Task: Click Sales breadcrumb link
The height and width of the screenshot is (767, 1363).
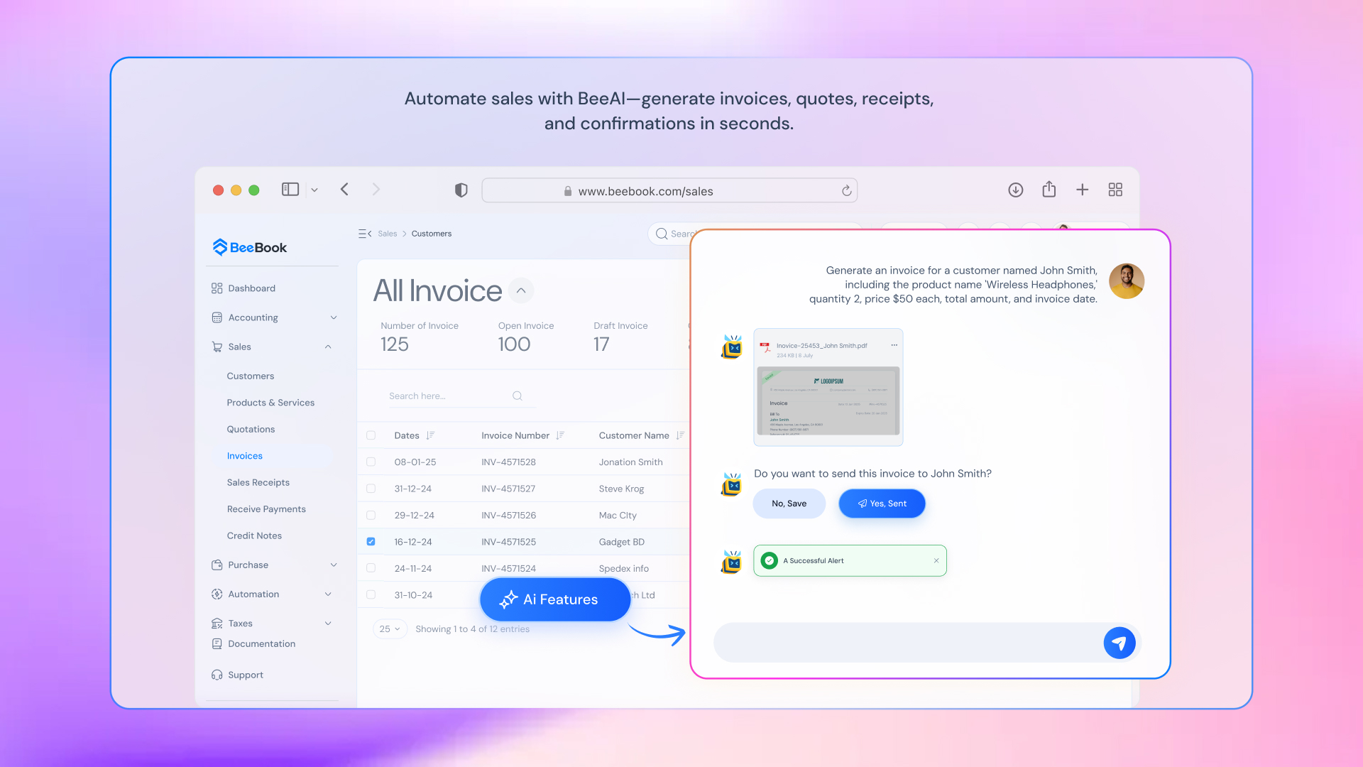Action: tap(388, 234)
